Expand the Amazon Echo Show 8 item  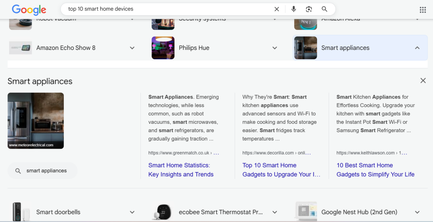pyautogui.click(x=132, y=48)
